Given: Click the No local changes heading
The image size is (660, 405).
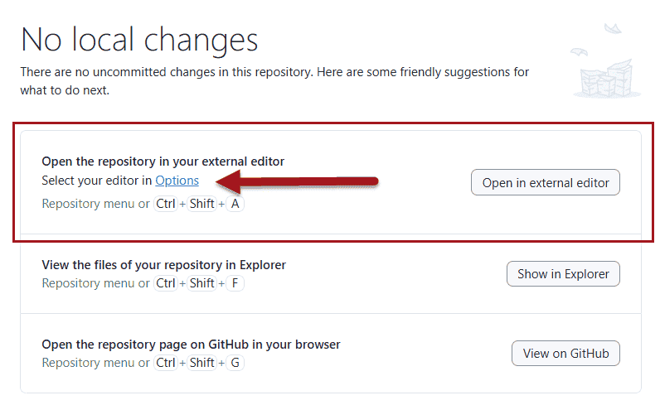Looking at the screenshot, I should point(139,40).
